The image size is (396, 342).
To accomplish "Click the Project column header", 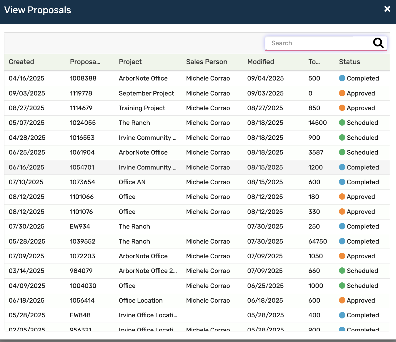I will click(x=130, y=62).
